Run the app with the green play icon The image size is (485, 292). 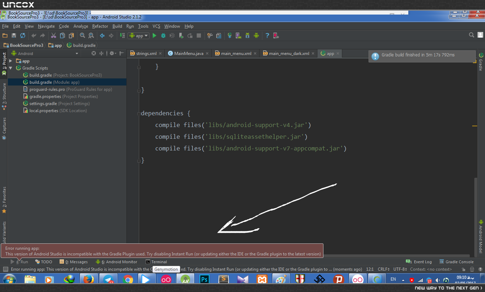point(154,35)
